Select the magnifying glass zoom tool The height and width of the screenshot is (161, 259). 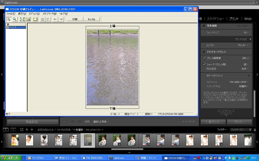coord(15,19)
